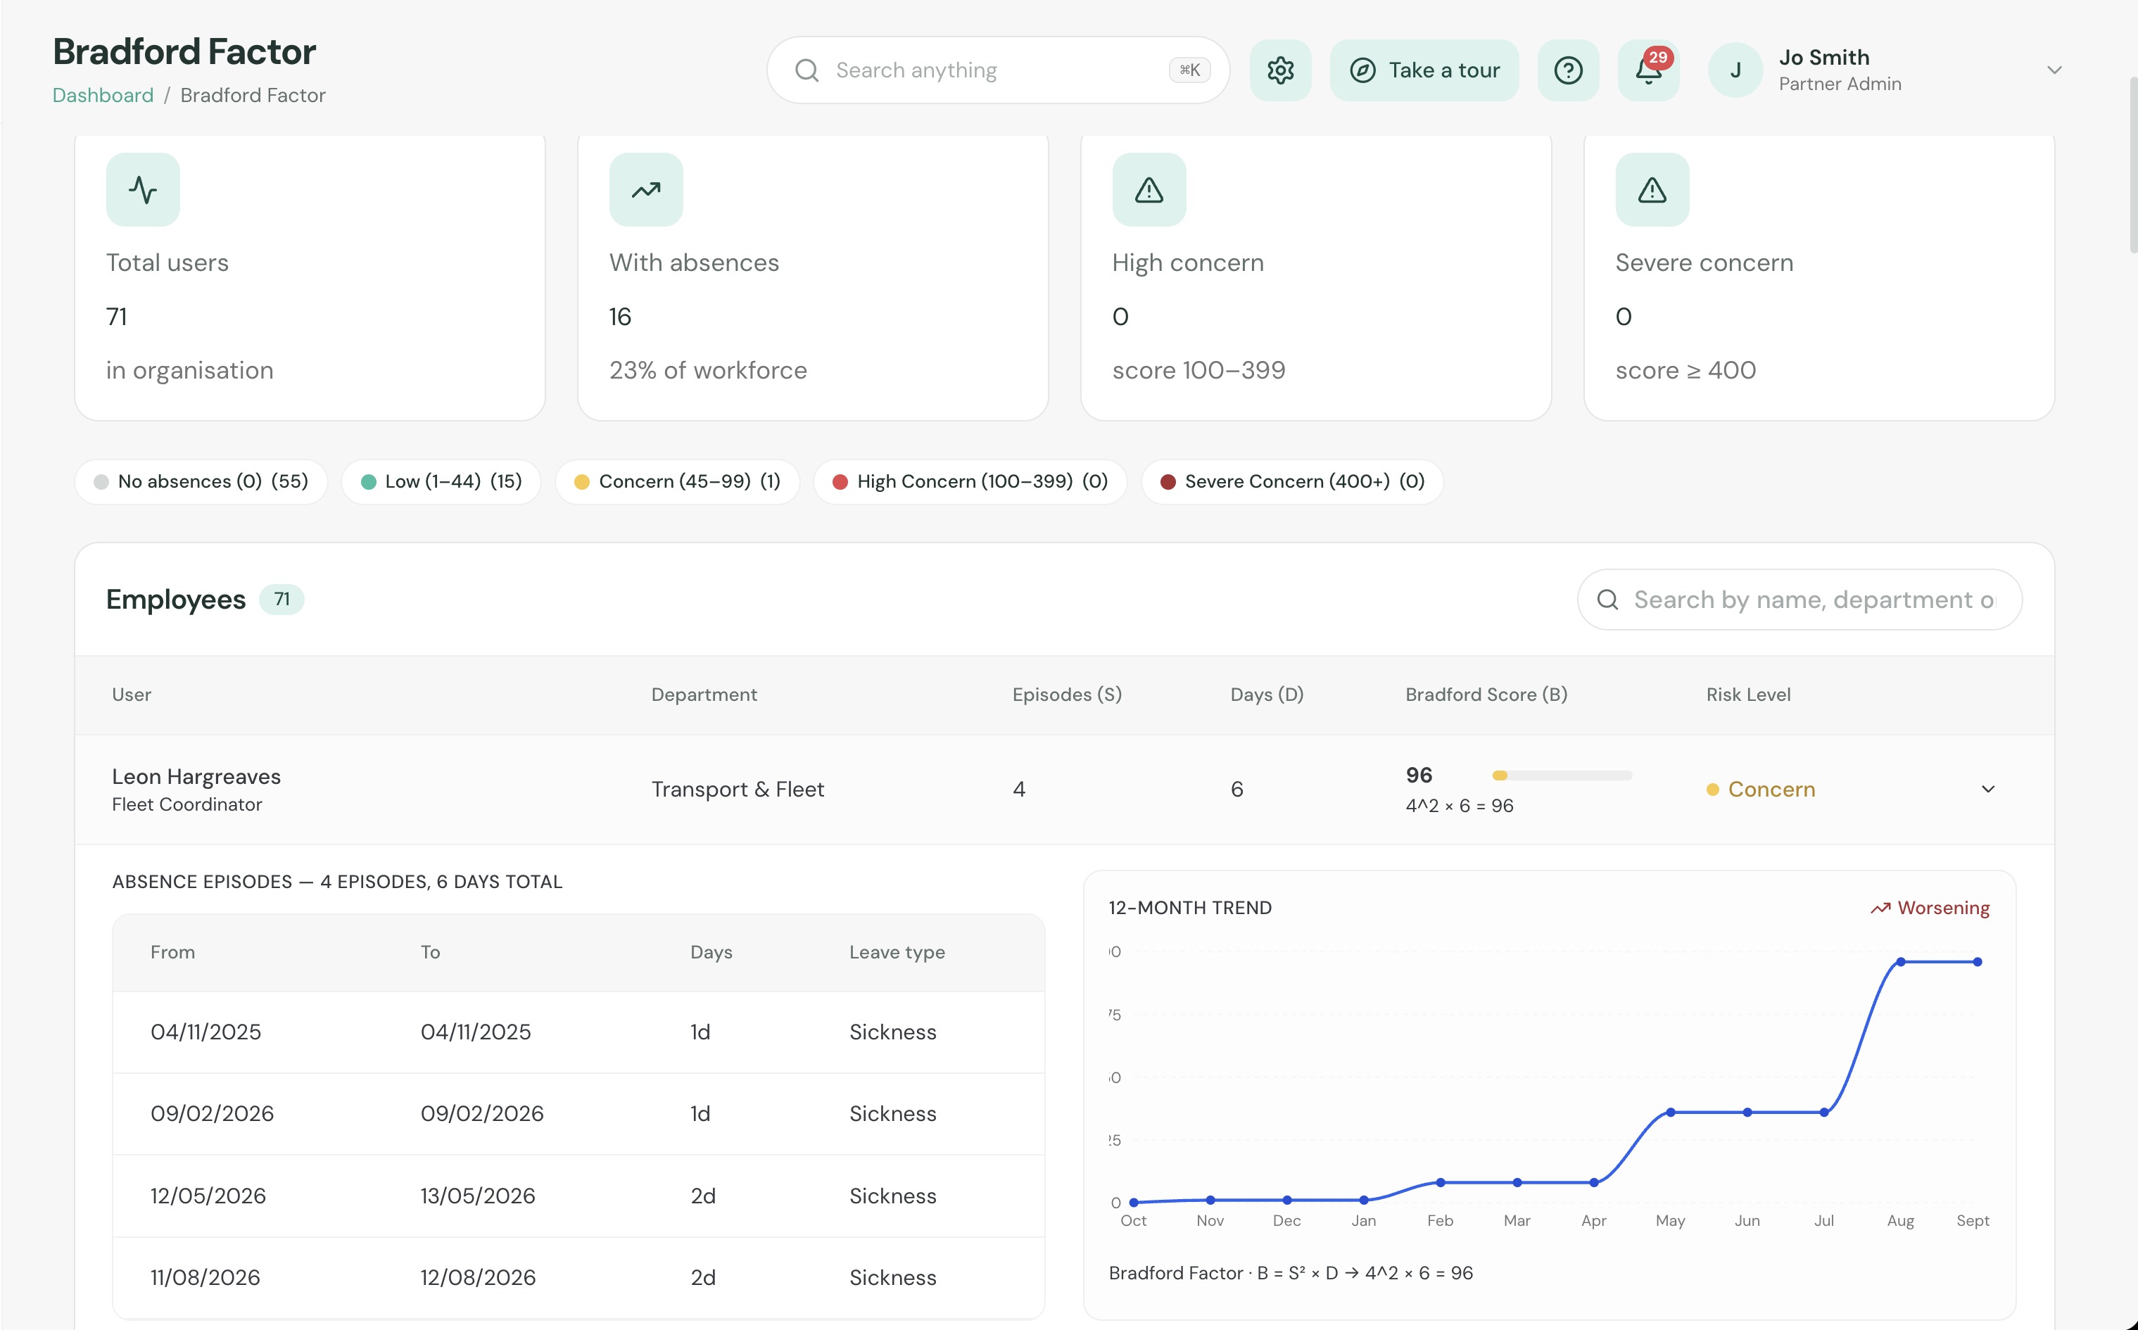Toggle the Low (1–44) filter chip
Screen dimensions: 2138x1330
point(441,481)
